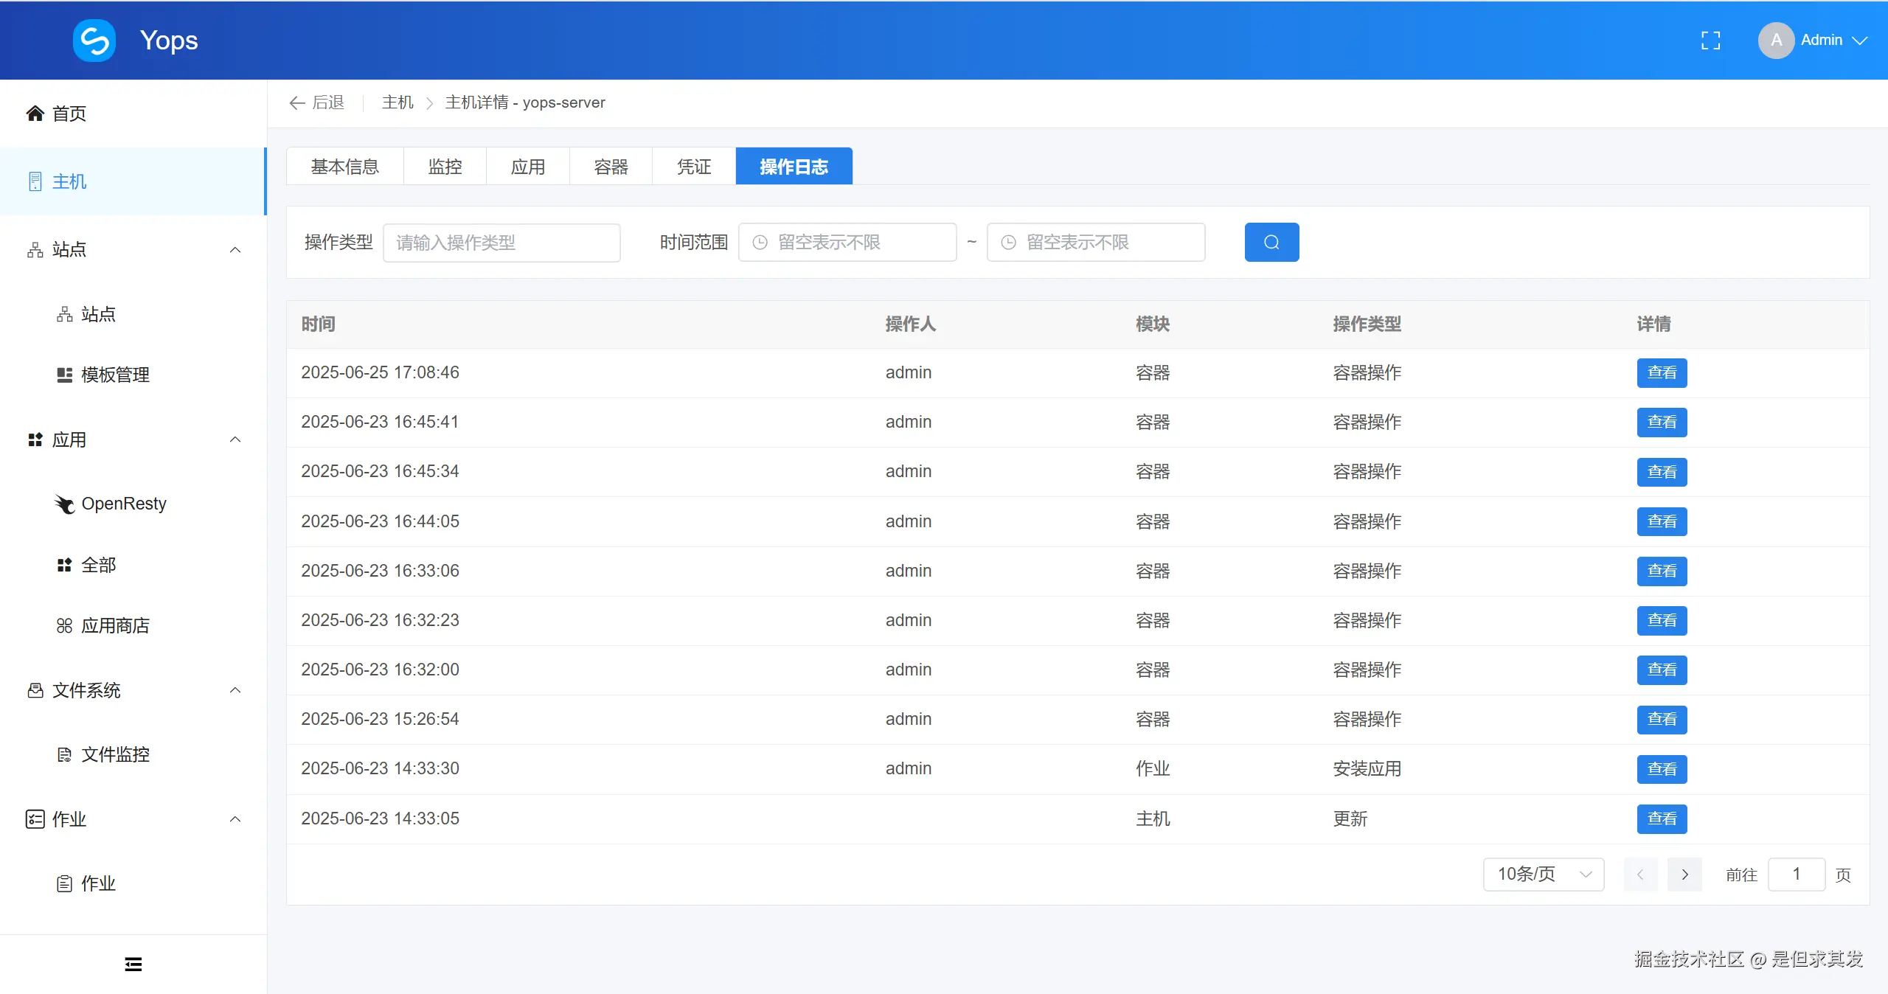Switch to the 监控 tab
Screen dimensions: 1888x994
coord(444,166)
